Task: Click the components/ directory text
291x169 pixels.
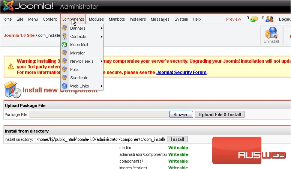Action: pos(131,161)
